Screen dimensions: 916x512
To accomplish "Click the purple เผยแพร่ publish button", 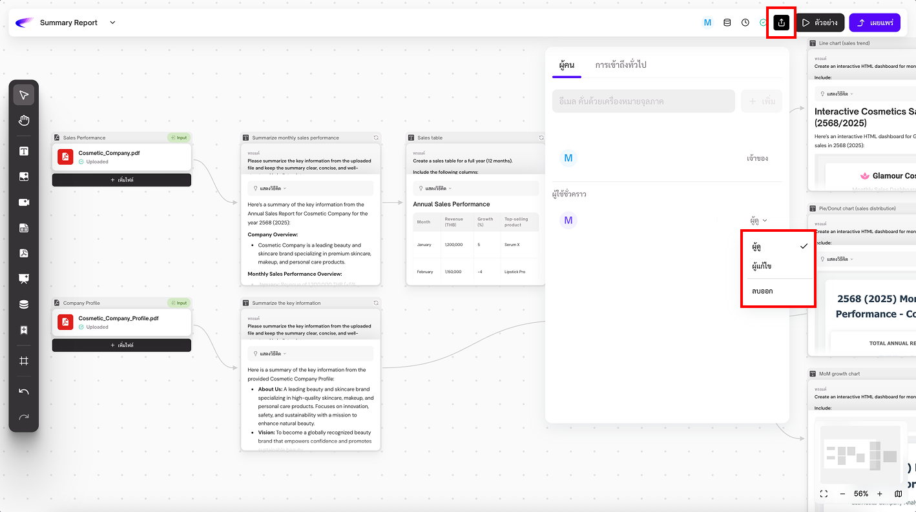I will click(x=874, y=23).
